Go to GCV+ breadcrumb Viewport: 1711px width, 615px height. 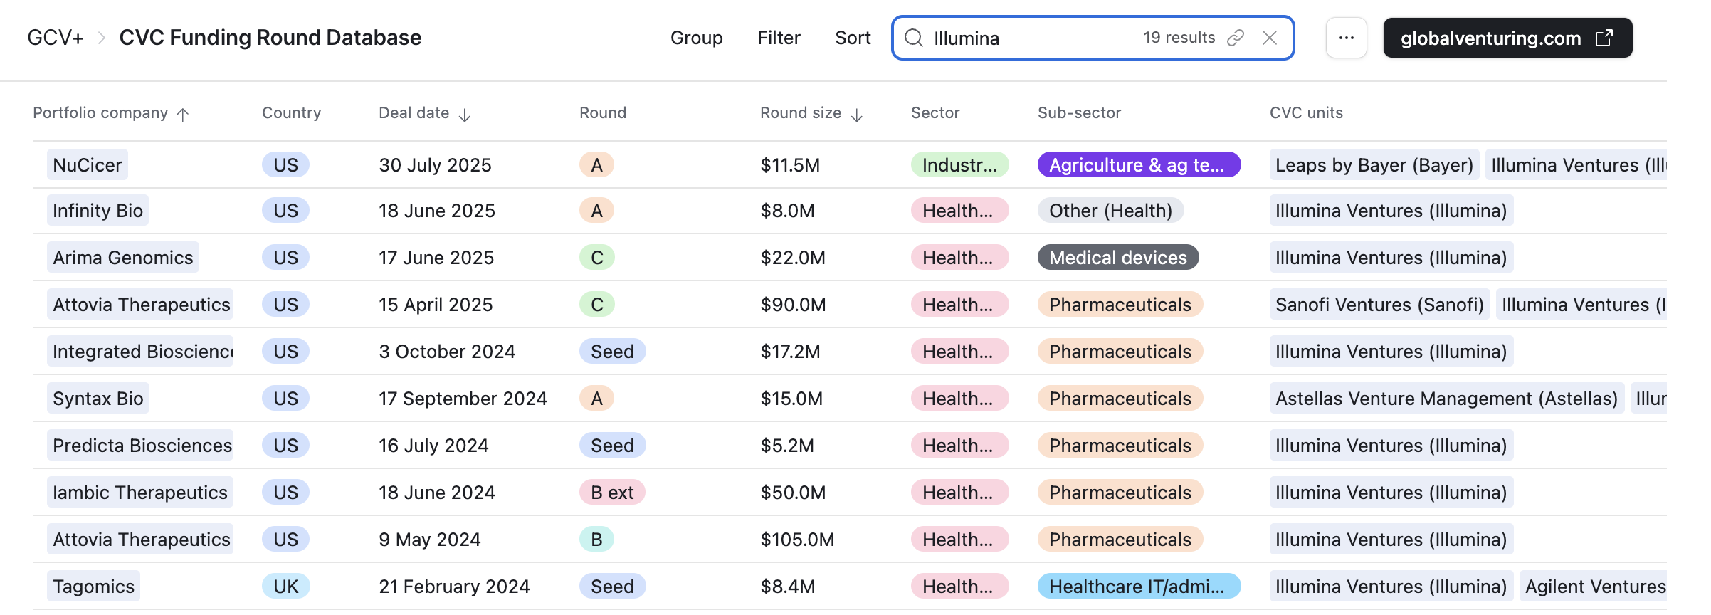pyautogui.click(x=56, y=38)
